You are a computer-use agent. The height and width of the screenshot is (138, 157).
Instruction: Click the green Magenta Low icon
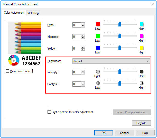[98, 36]
